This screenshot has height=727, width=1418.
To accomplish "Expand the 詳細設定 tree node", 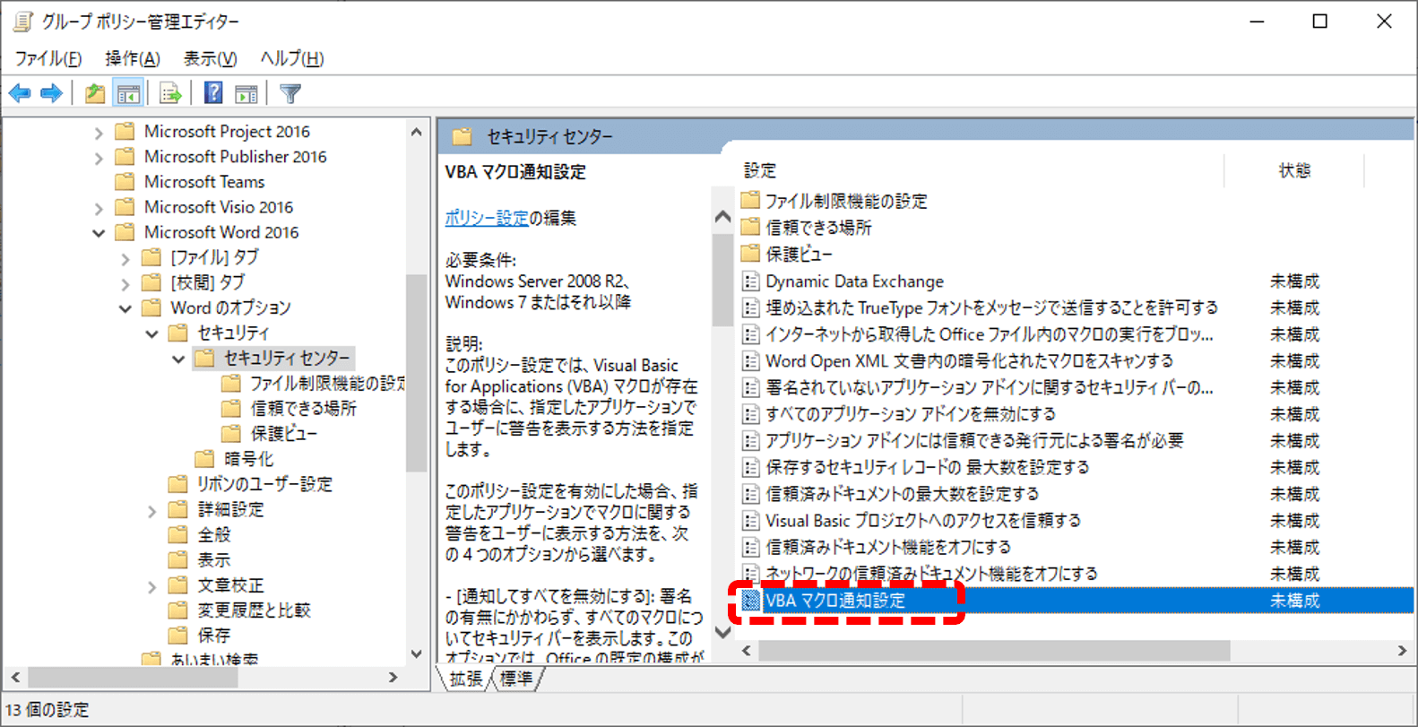I will point(152,510).
